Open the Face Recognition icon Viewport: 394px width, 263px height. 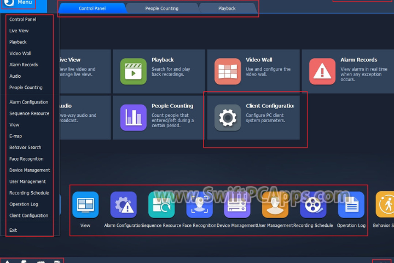[x=199, y=204]
